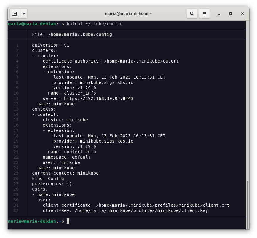Click the cursor at the bottom prompt

coord(68,221)
